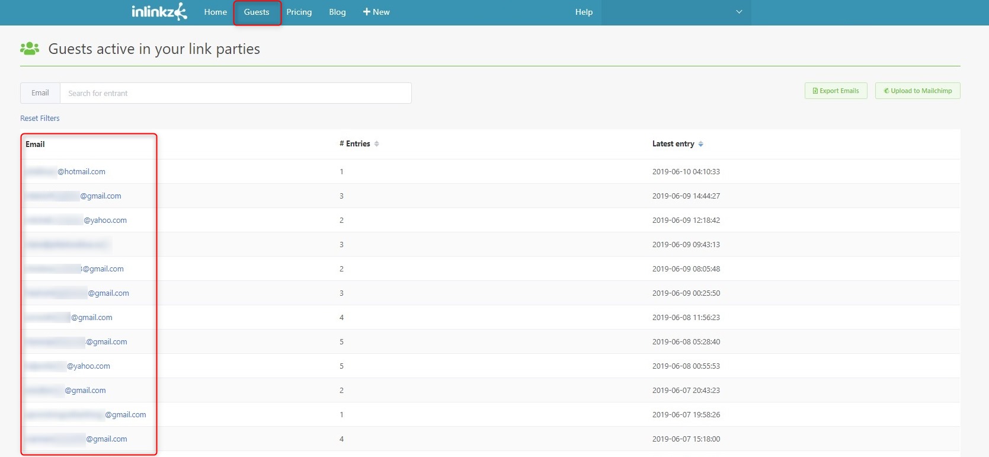Open the @hotmail.com guest email
Image resolution: width=989 pixels, height=457 pixels.
[65, 172]
